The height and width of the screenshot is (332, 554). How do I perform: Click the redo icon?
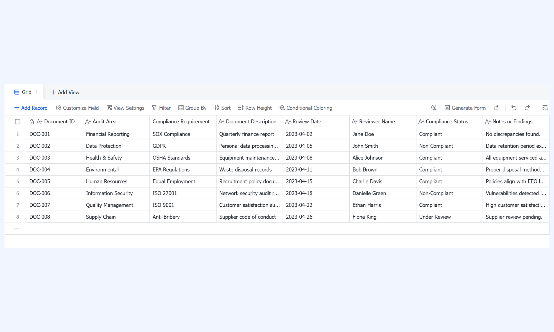(x=527, y=108)
